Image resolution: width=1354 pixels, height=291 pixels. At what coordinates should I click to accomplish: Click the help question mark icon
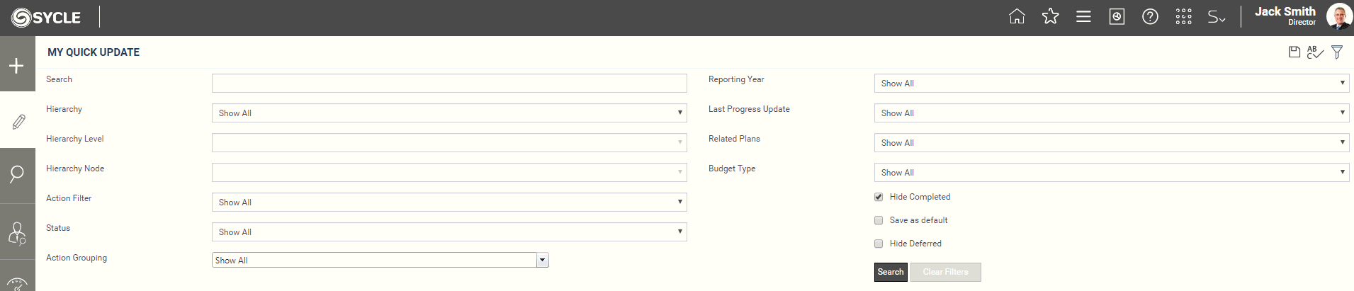[x=1150, y=16]
